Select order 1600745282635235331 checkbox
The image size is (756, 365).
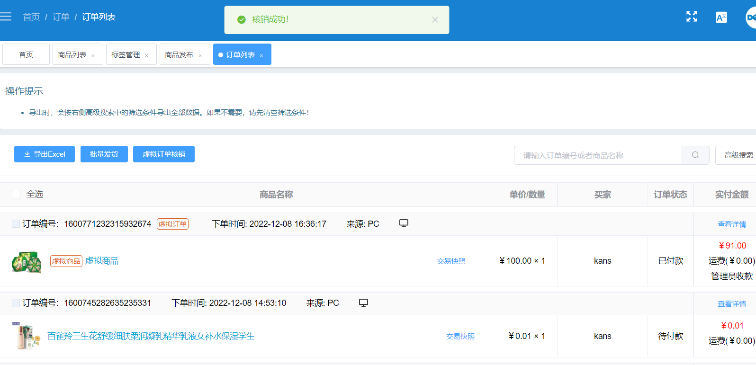pos(16,303)
